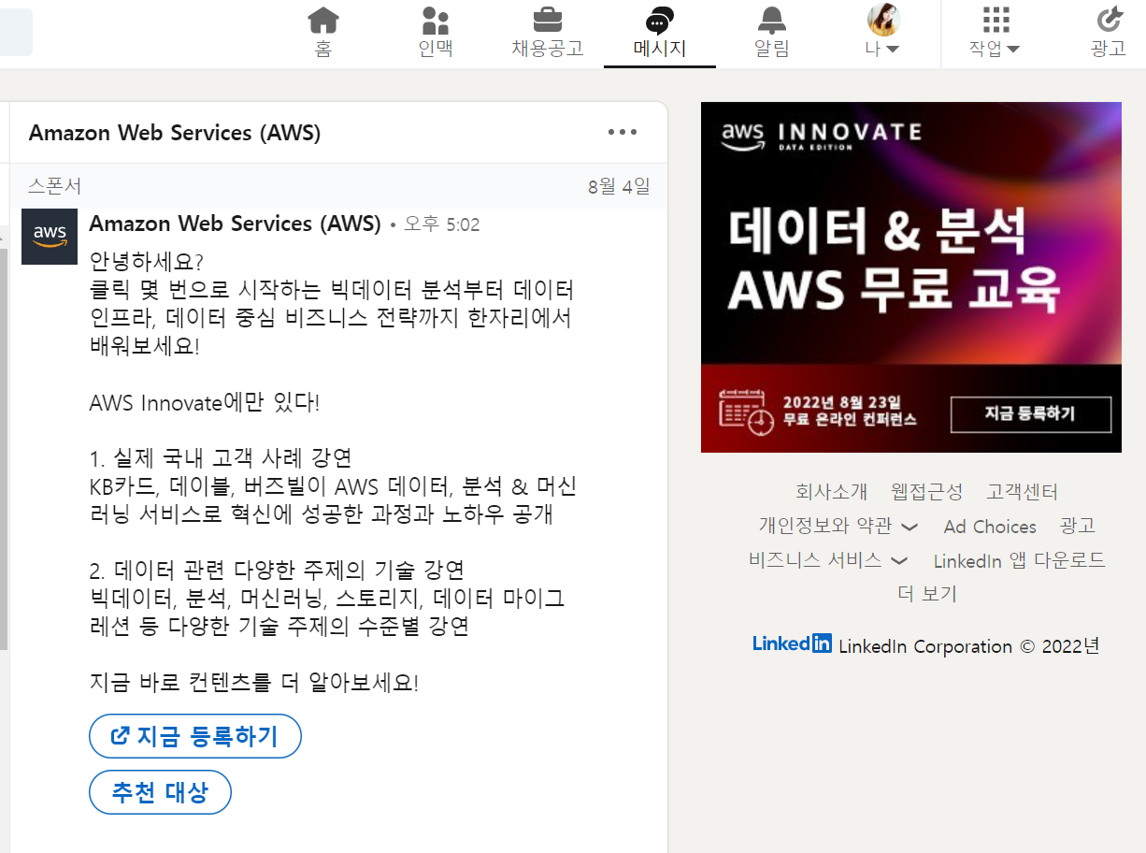This screenshot has height=853, width=1146.
Task: Click the 지금 등록하기 registration button
Action: tap(194, 736)
